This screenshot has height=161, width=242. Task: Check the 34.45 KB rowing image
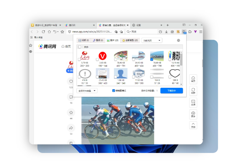133,60
